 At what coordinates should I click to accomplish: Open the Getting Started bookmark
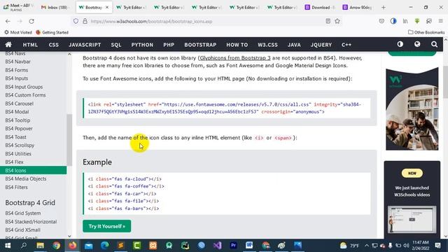[52, 32]
